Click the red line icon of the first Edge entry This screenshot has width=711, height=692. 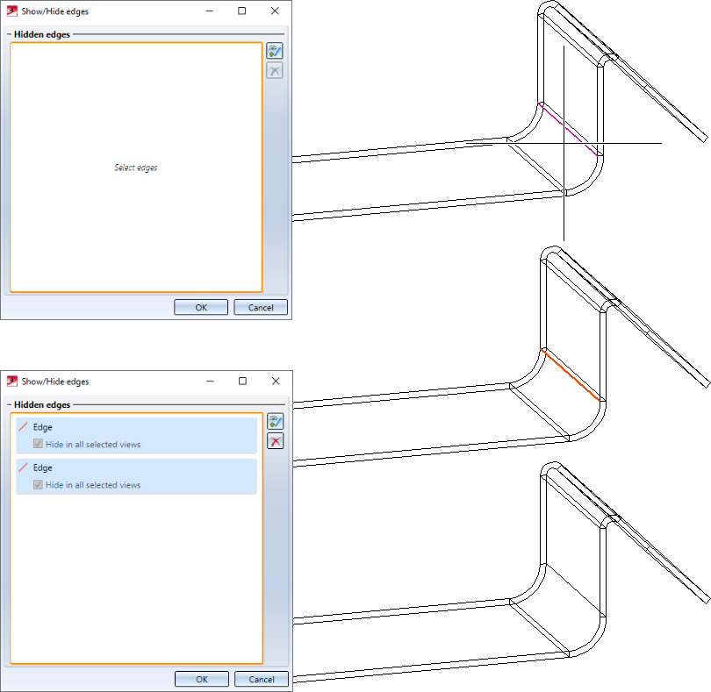[x=23, y=427]
